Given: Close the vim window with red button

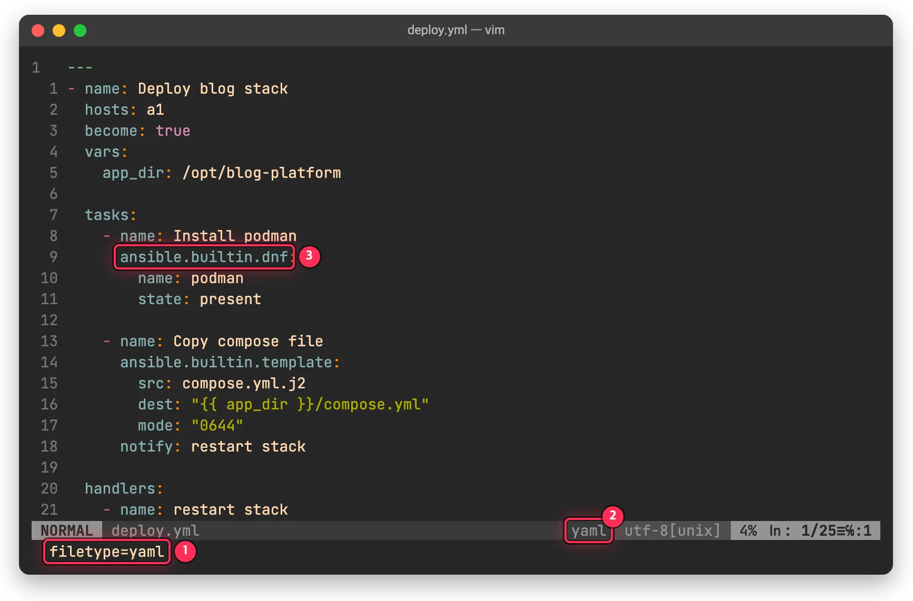Looking at the screenshot, I should pyautogui.click(x=38, y=31).
